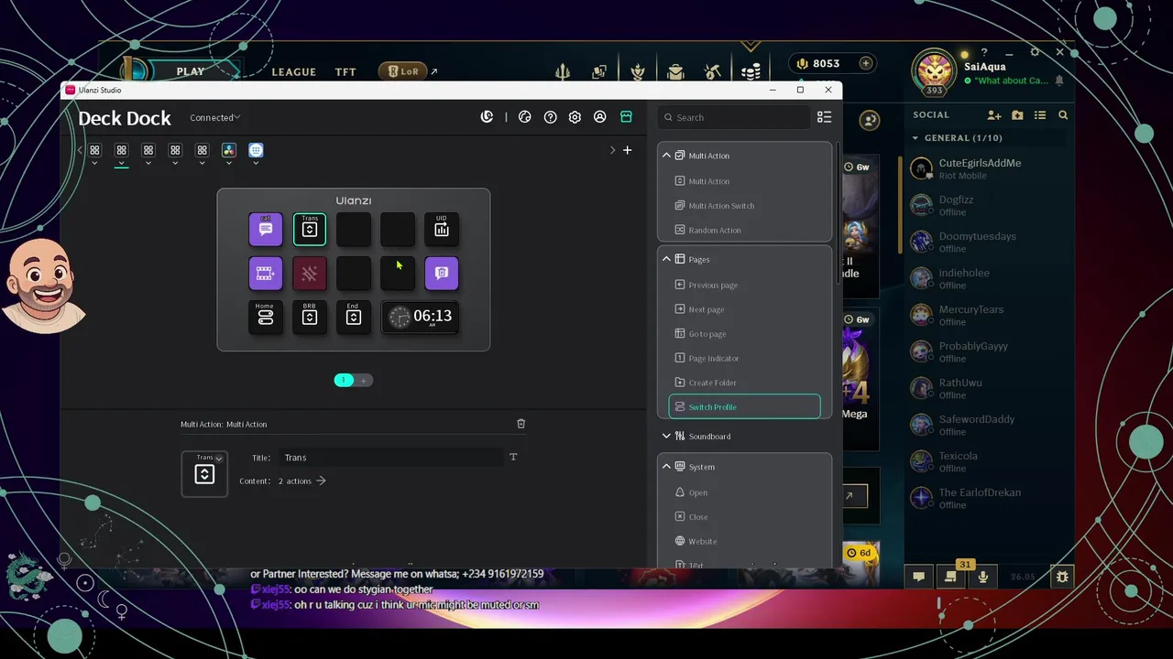Expand the Soundboard category

click(x=666, y=437)
